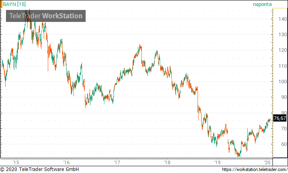Click the © 2020 TeleTrader Software GmbH text

pos(39,169)
